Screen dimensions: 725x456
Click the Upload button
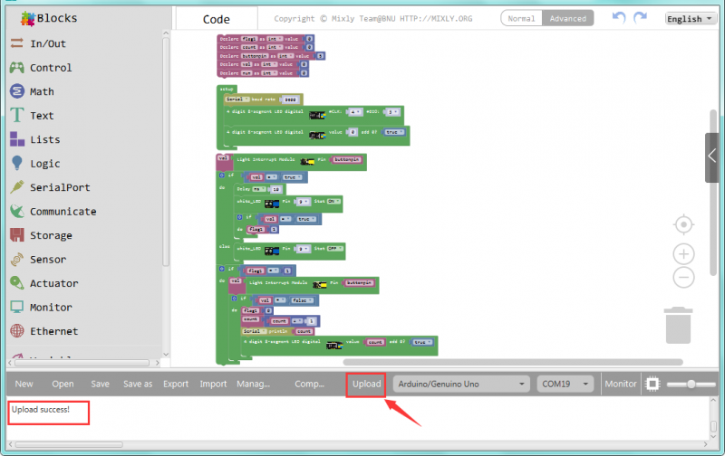(367, 384)
